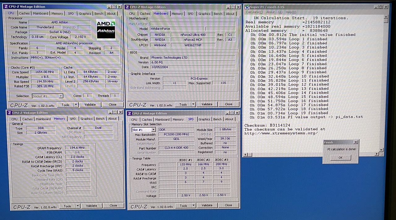Open Tools dropdown arrow in Mainboard window
The height and width of the screenshot is (220, 396).
coord(193,104)
